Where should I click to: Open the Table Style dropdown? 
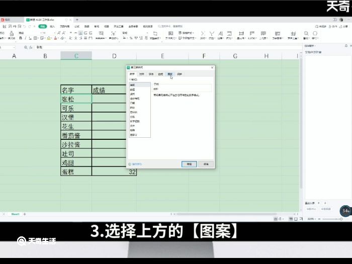pos(187,33)
